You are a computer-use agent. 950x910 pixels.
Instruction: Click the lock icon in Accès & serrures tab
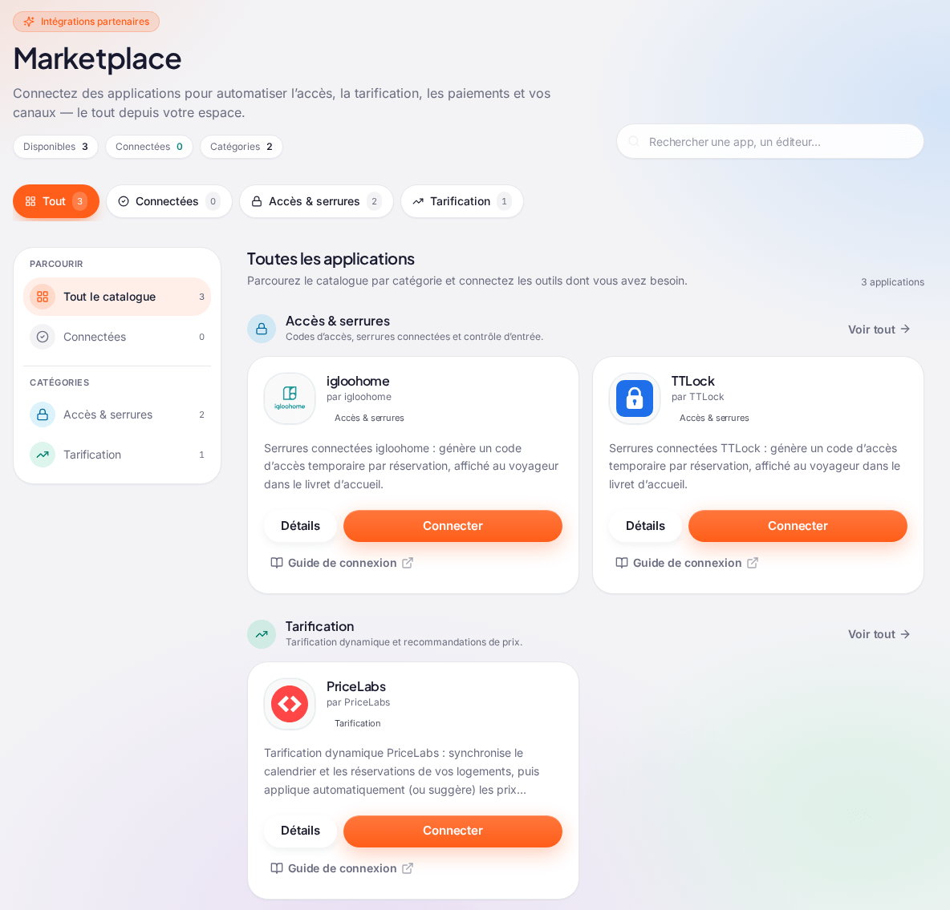pos(257,201)
